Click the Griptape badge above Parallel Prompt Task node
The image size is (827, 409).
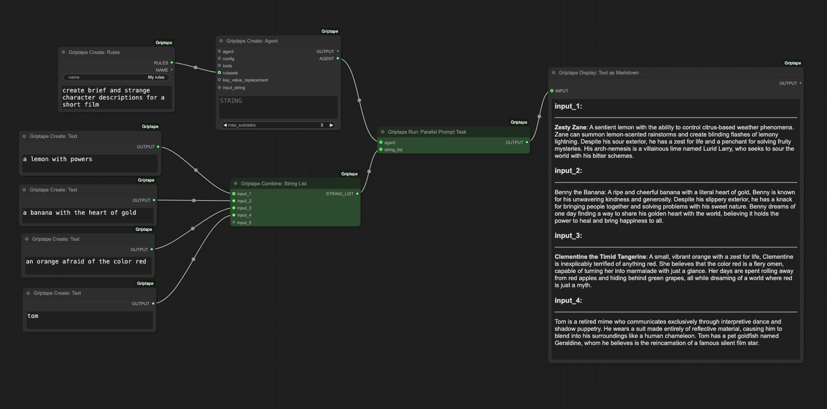[x=519, y=122]
